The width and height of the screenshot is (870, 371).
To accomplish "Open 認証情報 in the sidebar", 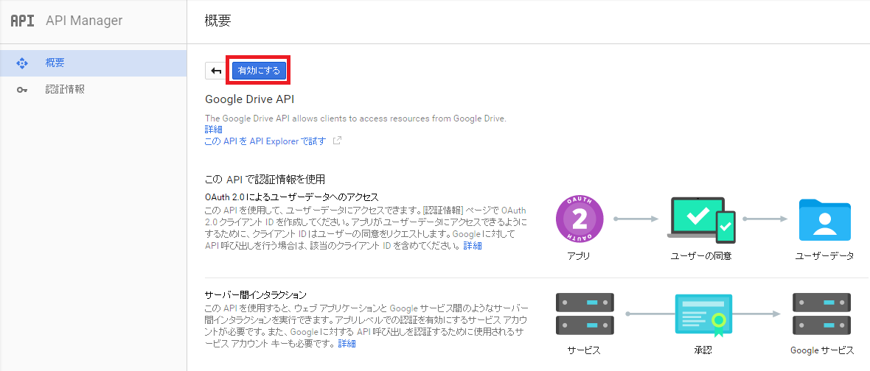I will click(x=93, y=90).
